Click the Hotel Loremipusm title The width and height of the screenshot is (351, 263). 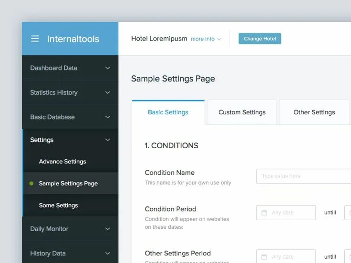click(159, 39)
